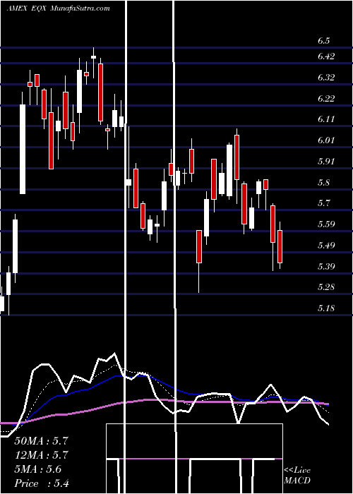
Task: Click the '5MA : 5.6' legend entry
Action: tap(38, 469)
